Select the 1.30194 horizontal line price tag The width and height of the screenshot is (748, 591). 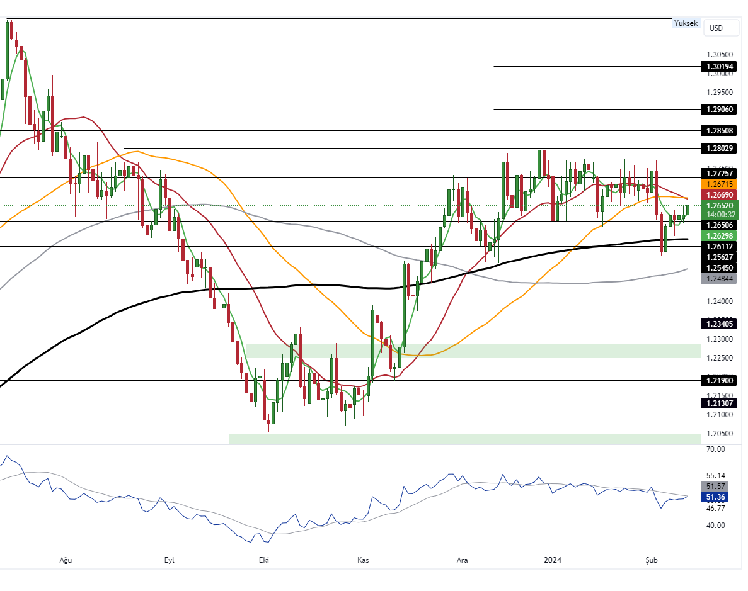click(719, 66)
